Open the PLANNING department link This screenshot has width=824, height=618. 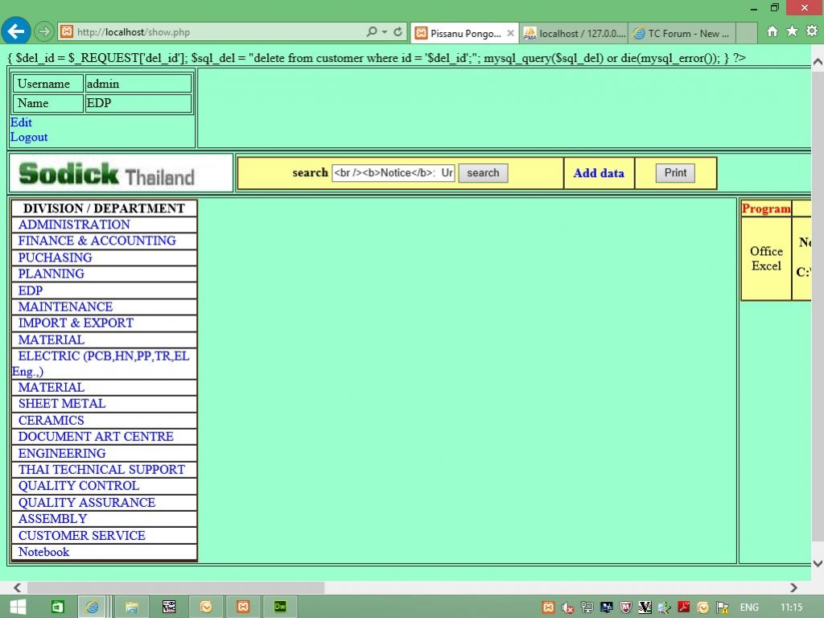coord(51,274)
